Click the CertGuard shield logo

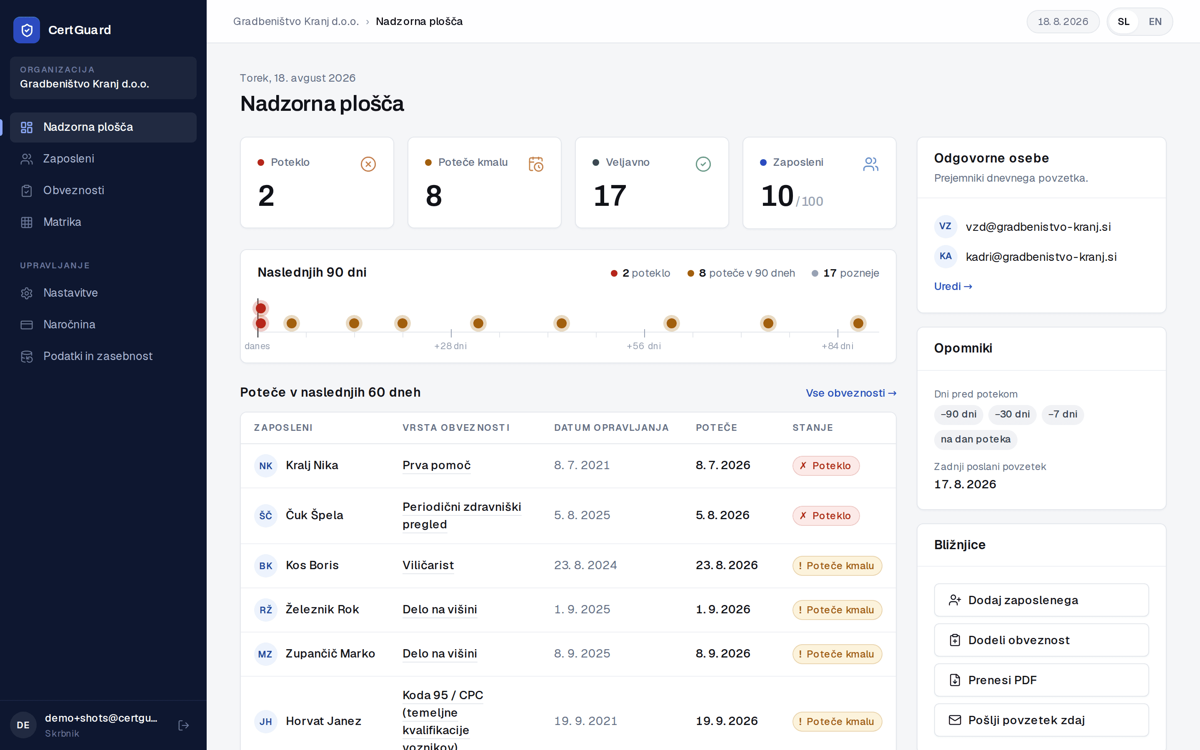[x=27, y=30]
